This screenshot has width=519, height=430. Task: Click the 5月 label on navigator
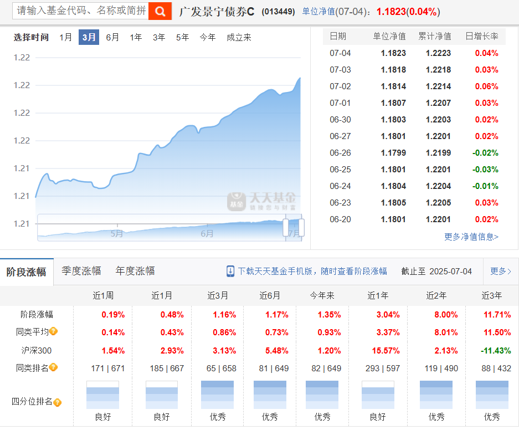pos(116,234)
